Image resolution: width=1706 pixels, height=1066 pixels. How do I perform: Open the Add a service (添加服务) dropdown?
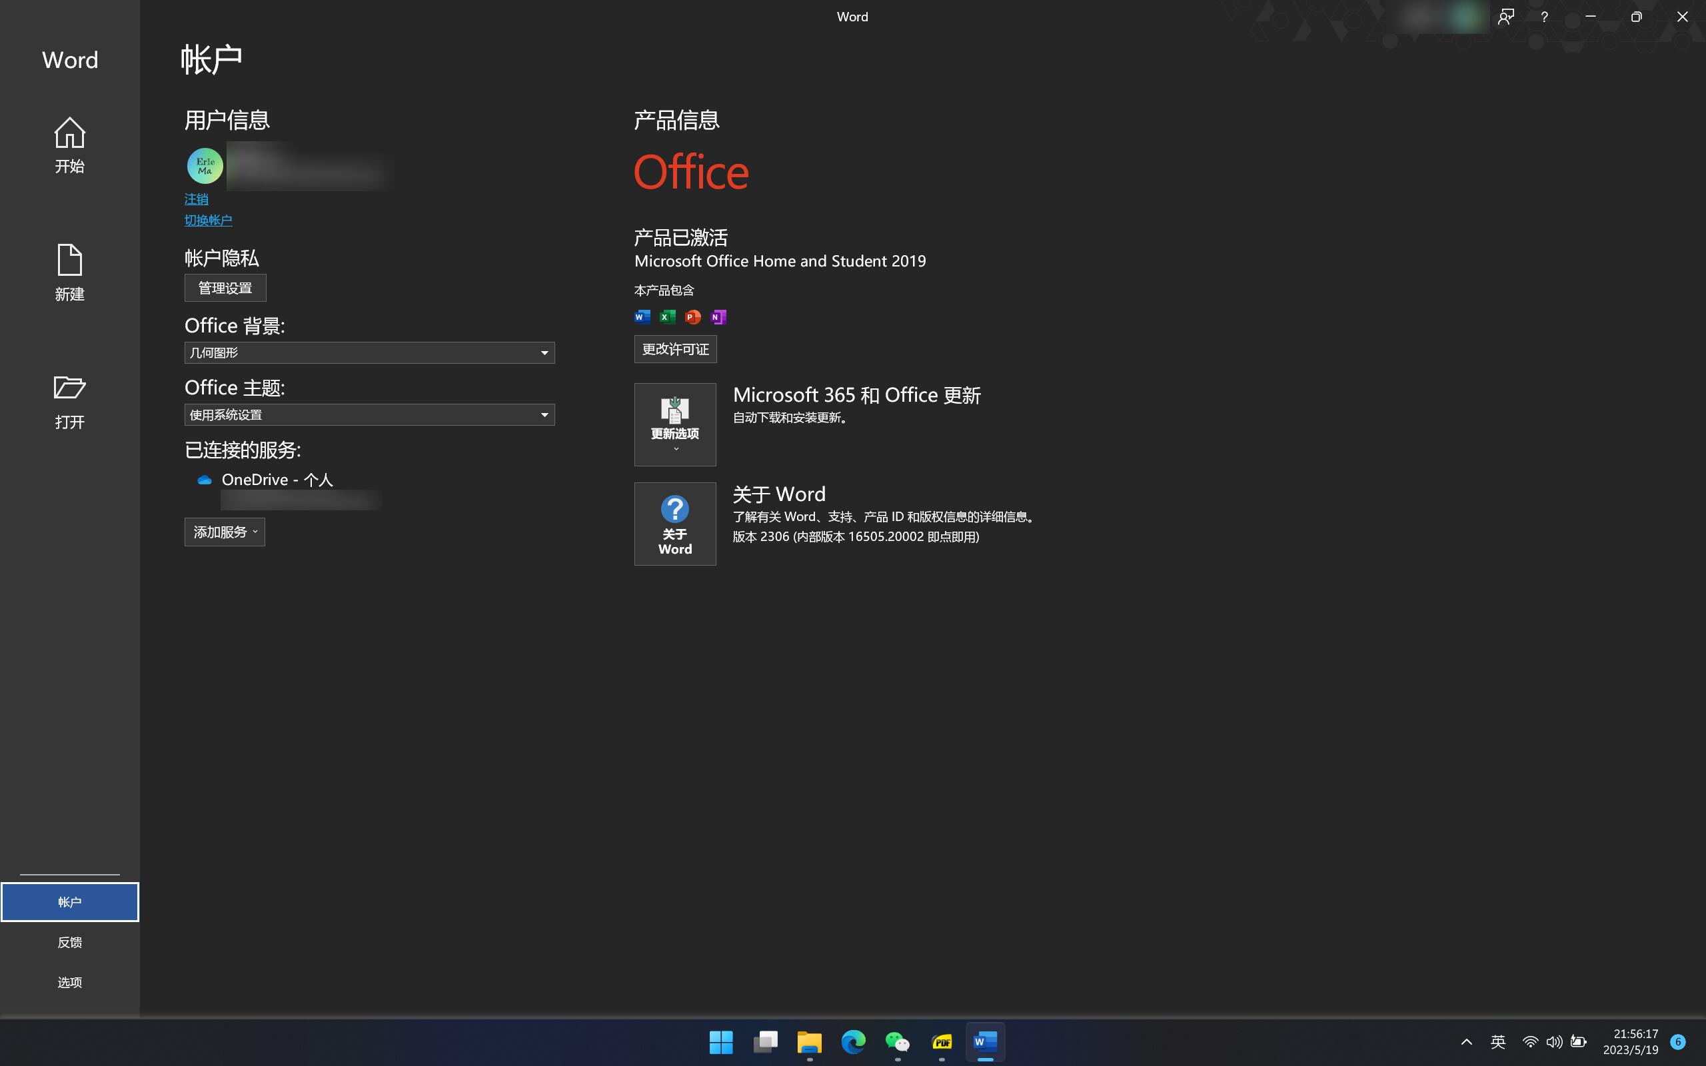tap(224, 532)
